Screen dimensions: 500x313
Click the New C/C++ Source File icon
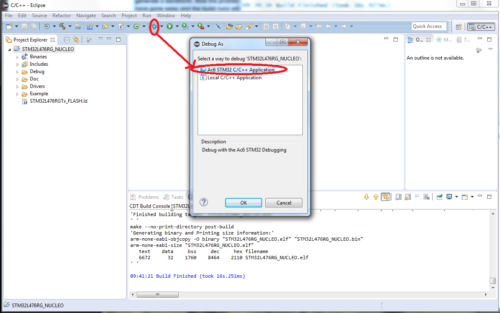(121, 26)
